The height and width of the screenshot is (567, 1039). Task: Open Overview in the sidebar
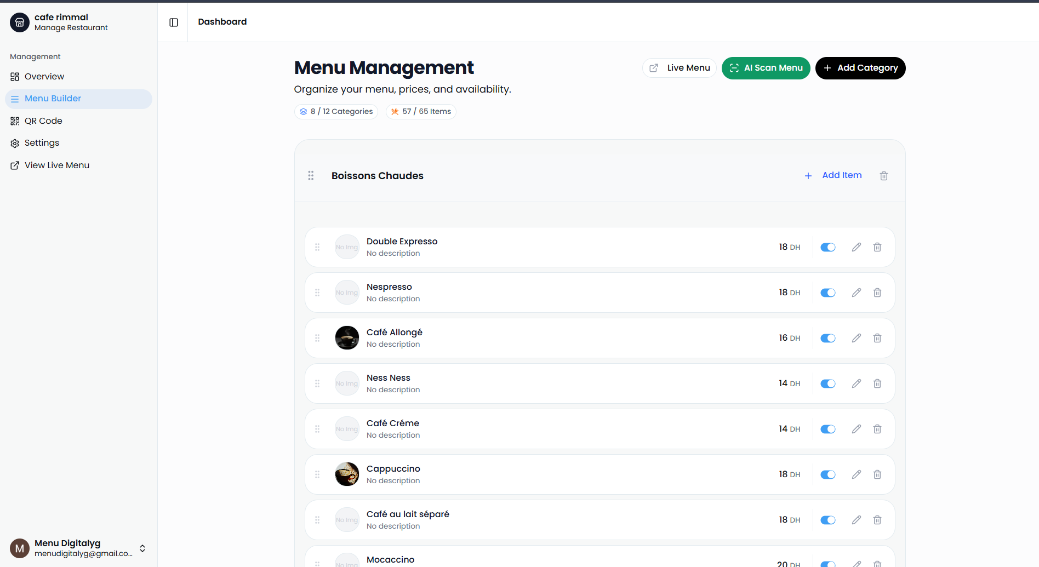pos(78,77)
